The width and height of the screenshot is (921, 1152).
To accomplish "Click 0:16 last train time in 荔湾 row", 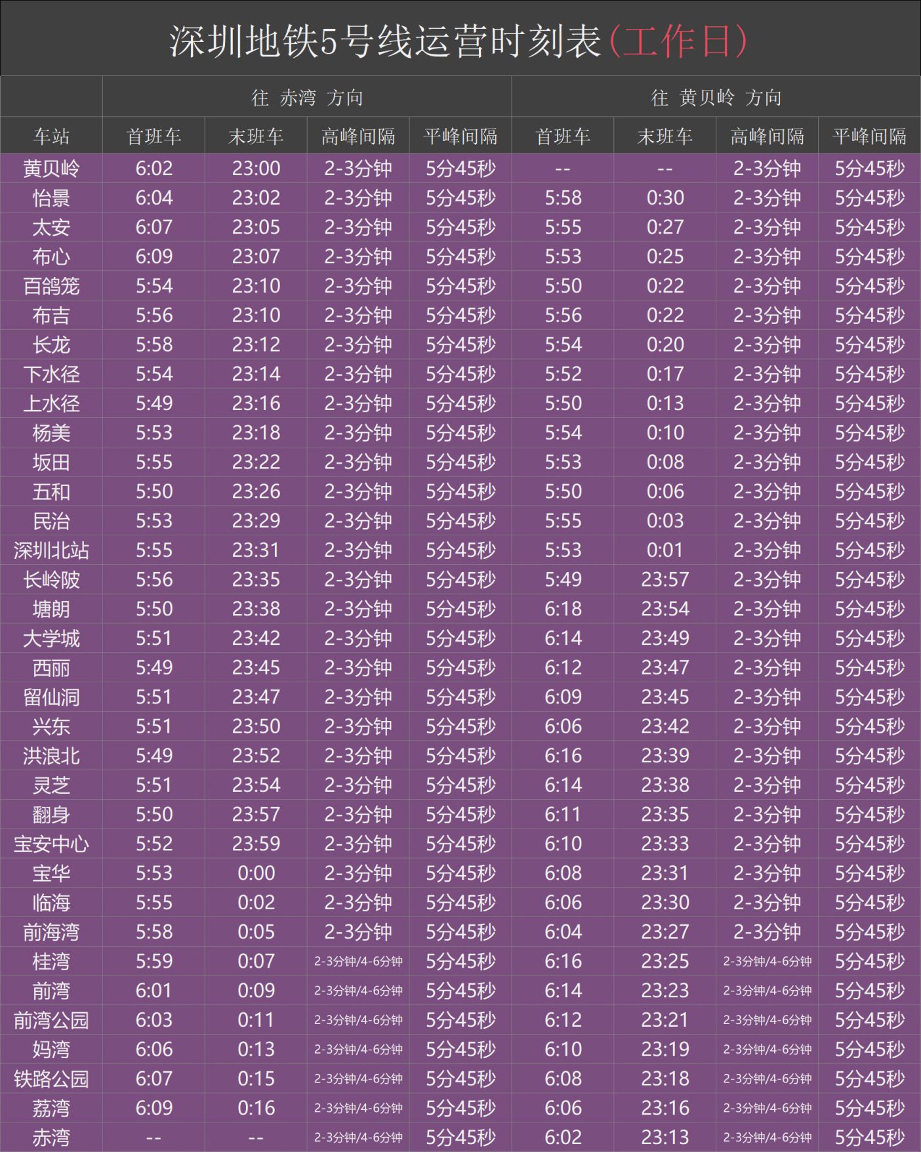I will [256, 1108].
